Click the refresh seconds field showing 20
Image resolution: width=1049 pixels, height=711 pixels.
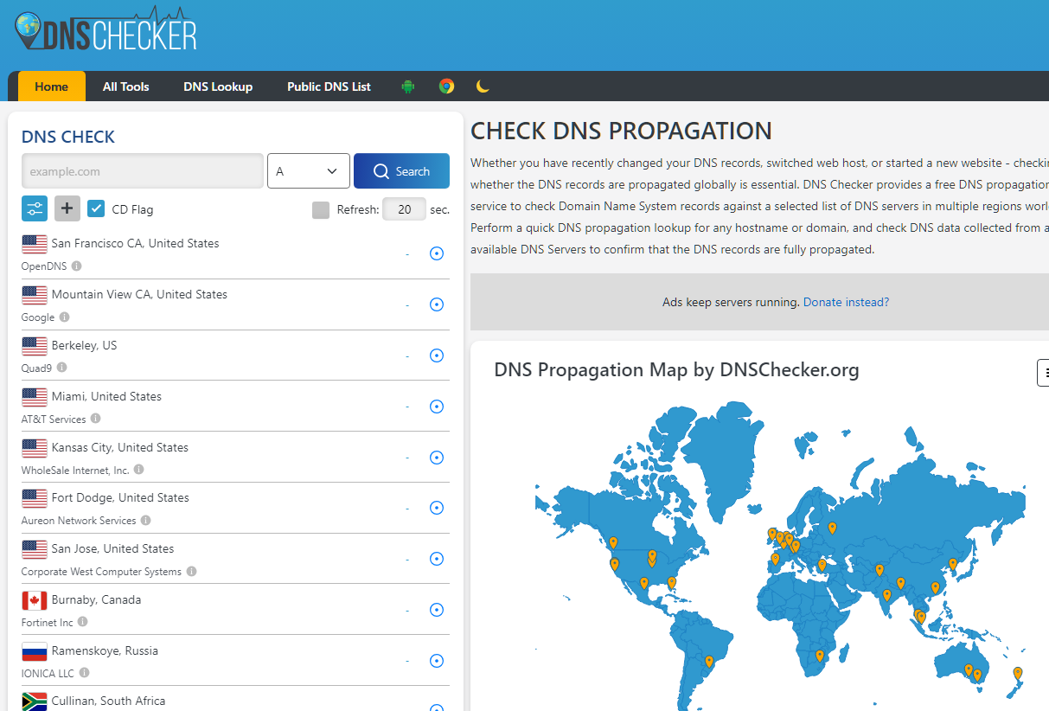[404, 209]
